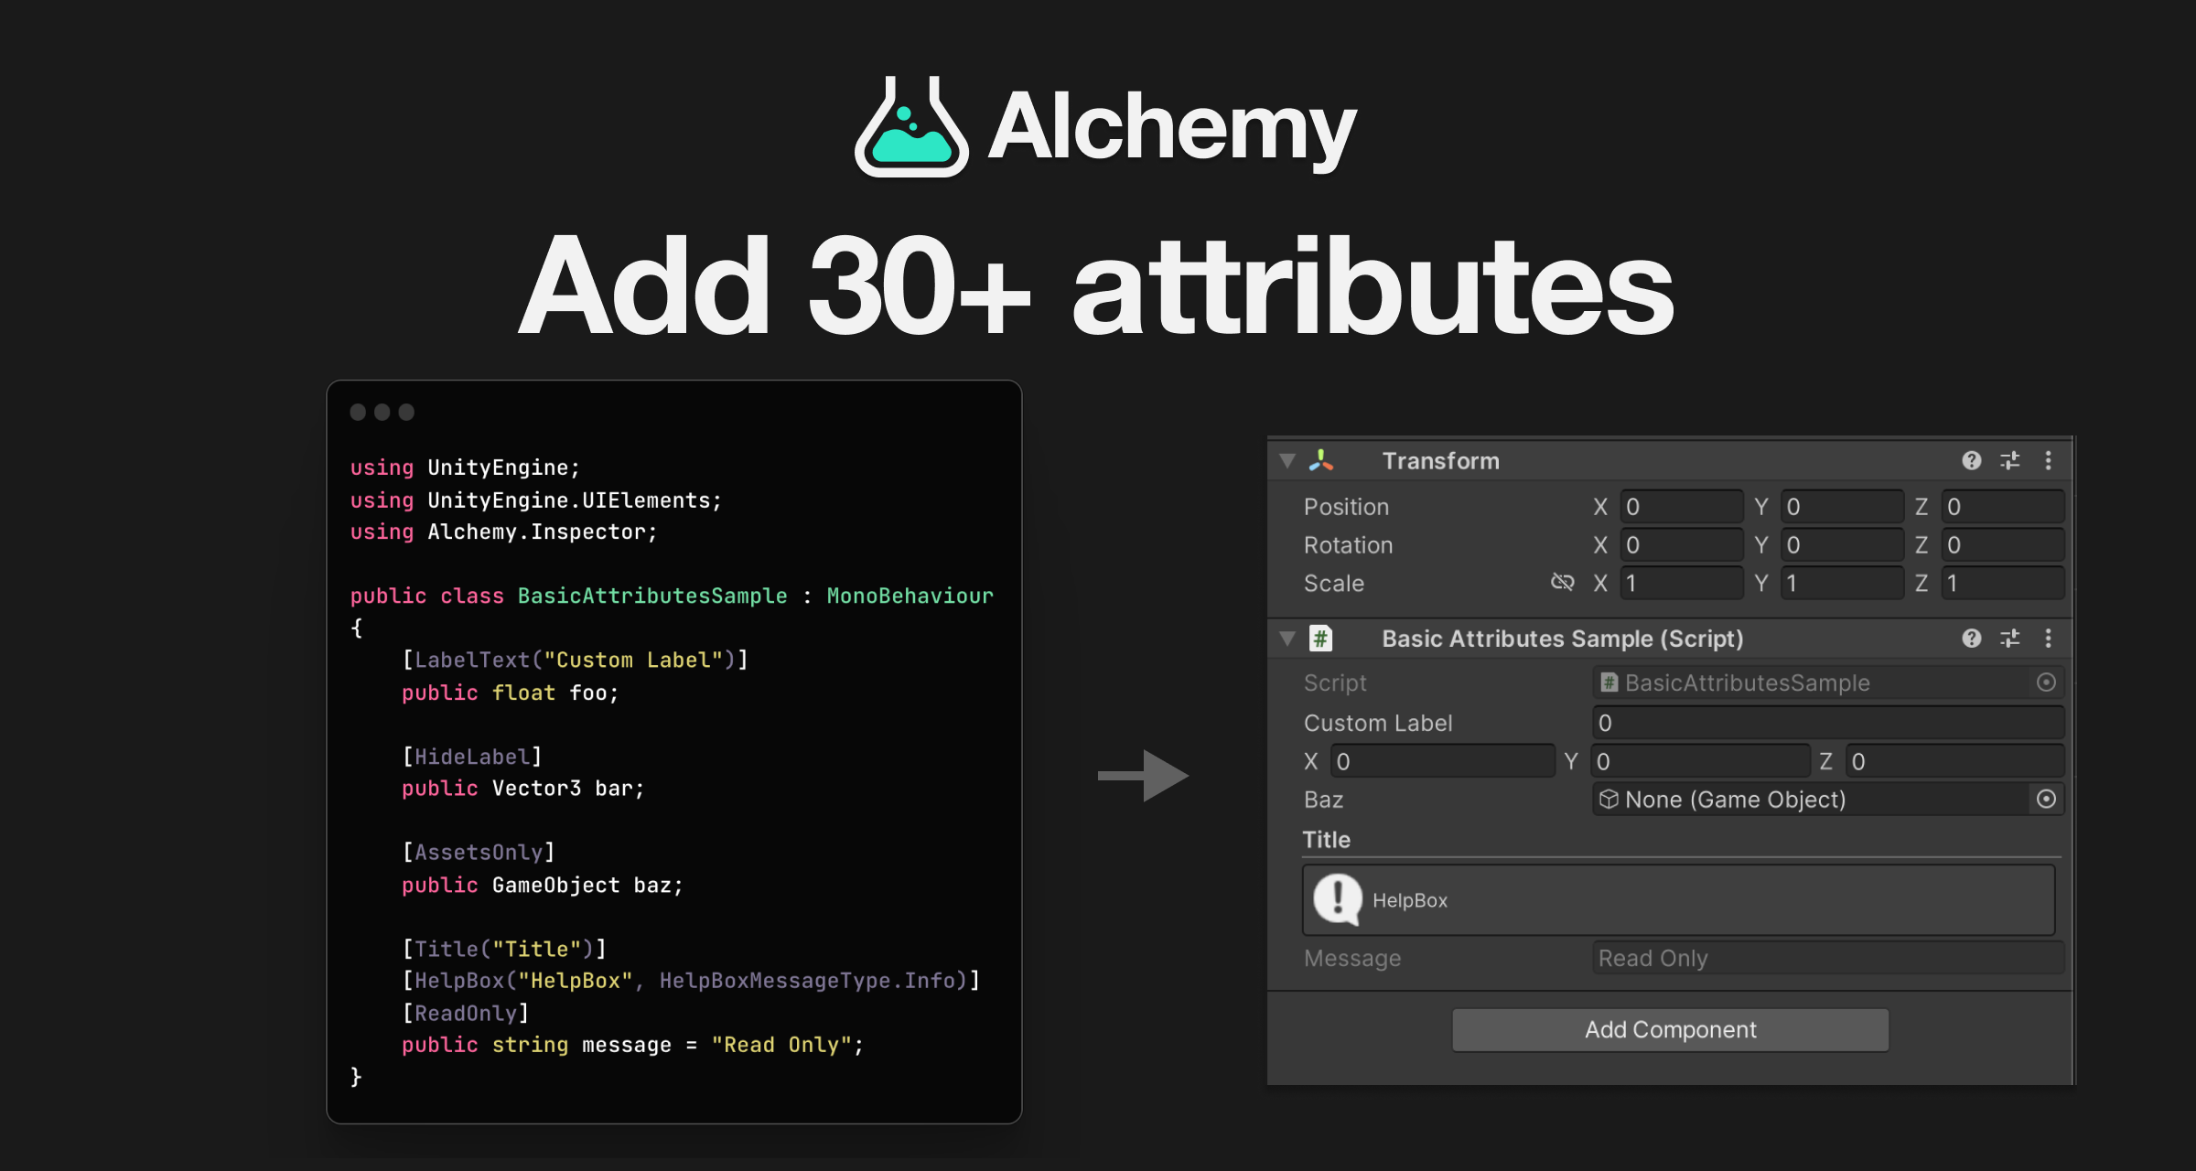The width and height of the screenshot is (2196, 1171).
Task: Open the object picker for the Script field
Action: 2047,682
